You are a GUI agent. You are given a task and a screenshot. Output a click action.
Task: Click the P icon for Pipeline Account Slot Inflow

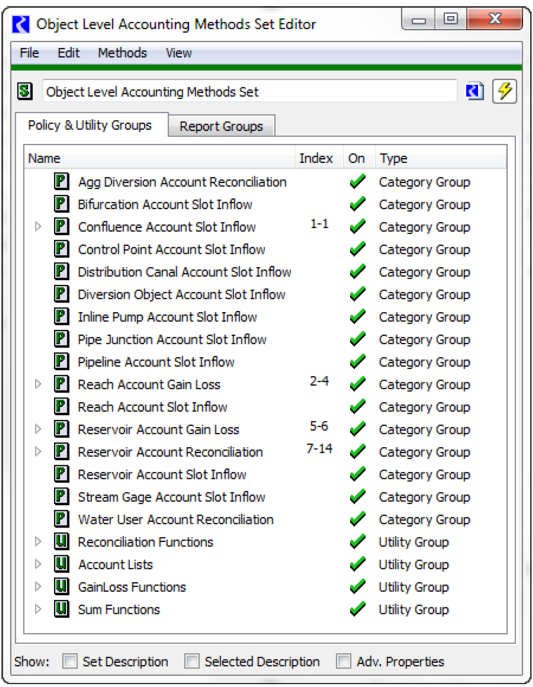click(x=62, y=362)
